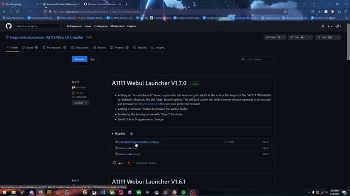Open Marketplace in the GitHub header
Viewport: 350px width, 196px height.
click(x=118, y=26)
